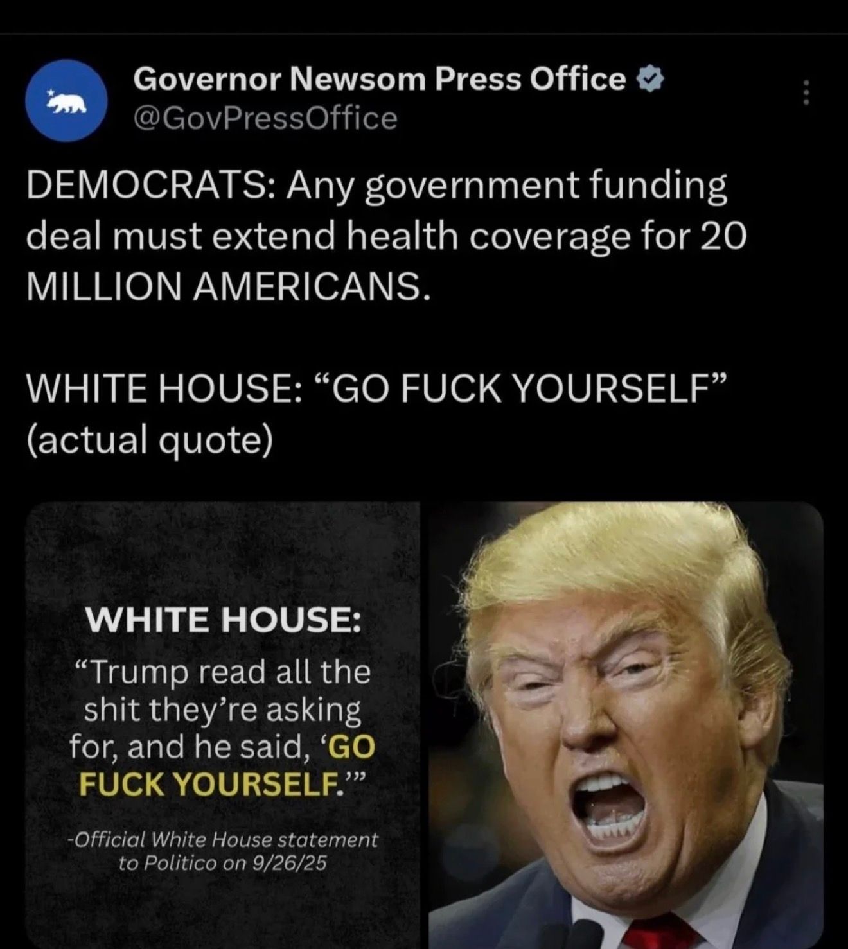Click the "Official White House statement" attribution caption
The width and height of the screenshot is (848, 949).
click(223, 840)
